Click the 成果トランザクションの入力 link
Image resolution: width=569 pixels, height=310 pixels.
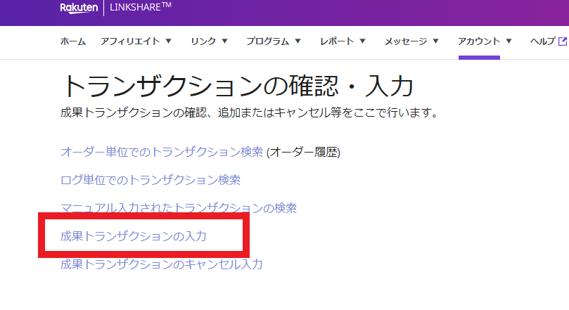[134, 237]
